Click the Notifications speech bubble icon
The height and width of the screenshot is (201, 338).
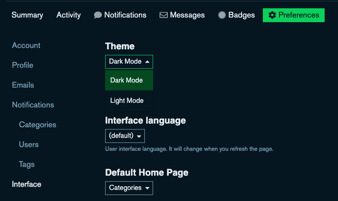[98, 15]
